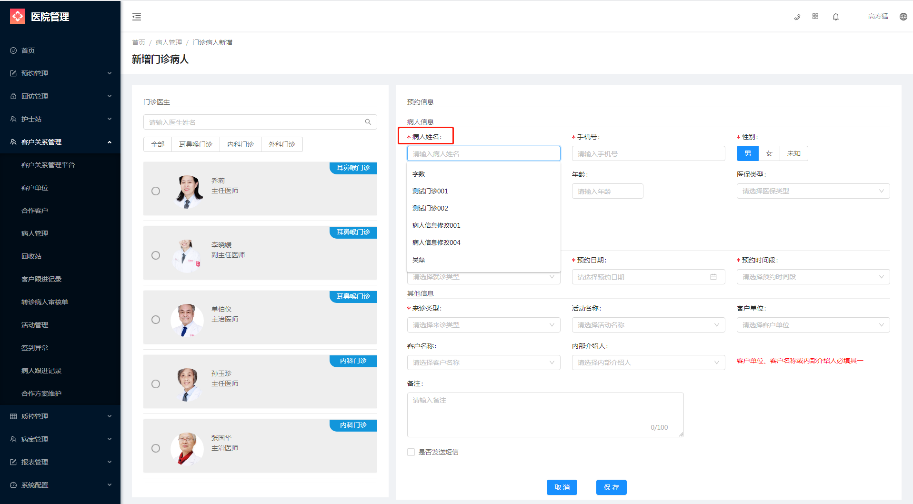
Task: Open the 高寿猛 user menu
Action: tap(878, 17)
